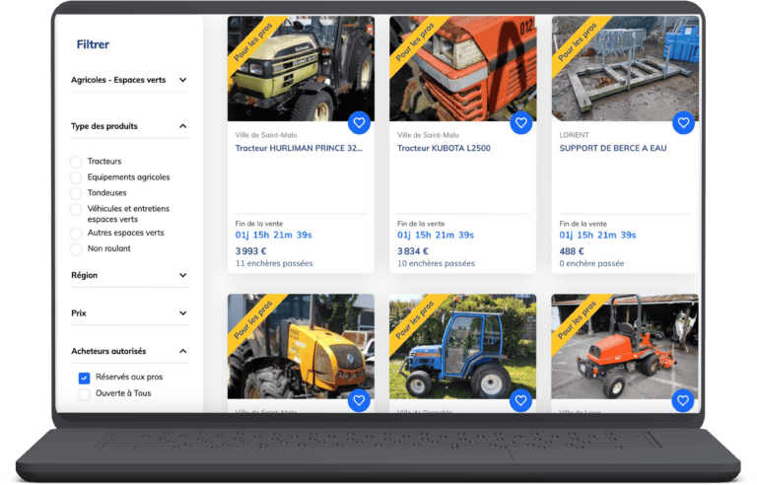
Task: Click the 0 enchère passée text
Action: click(591, 264)
